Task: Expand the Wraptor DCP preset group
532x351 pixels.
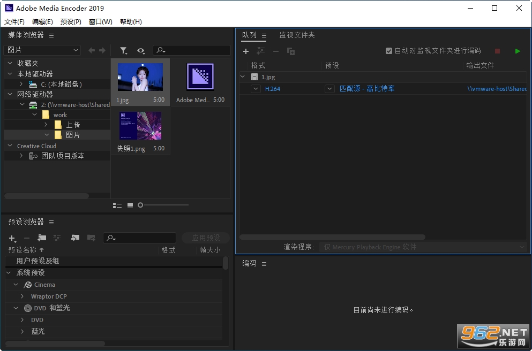Action: [23, 296]
